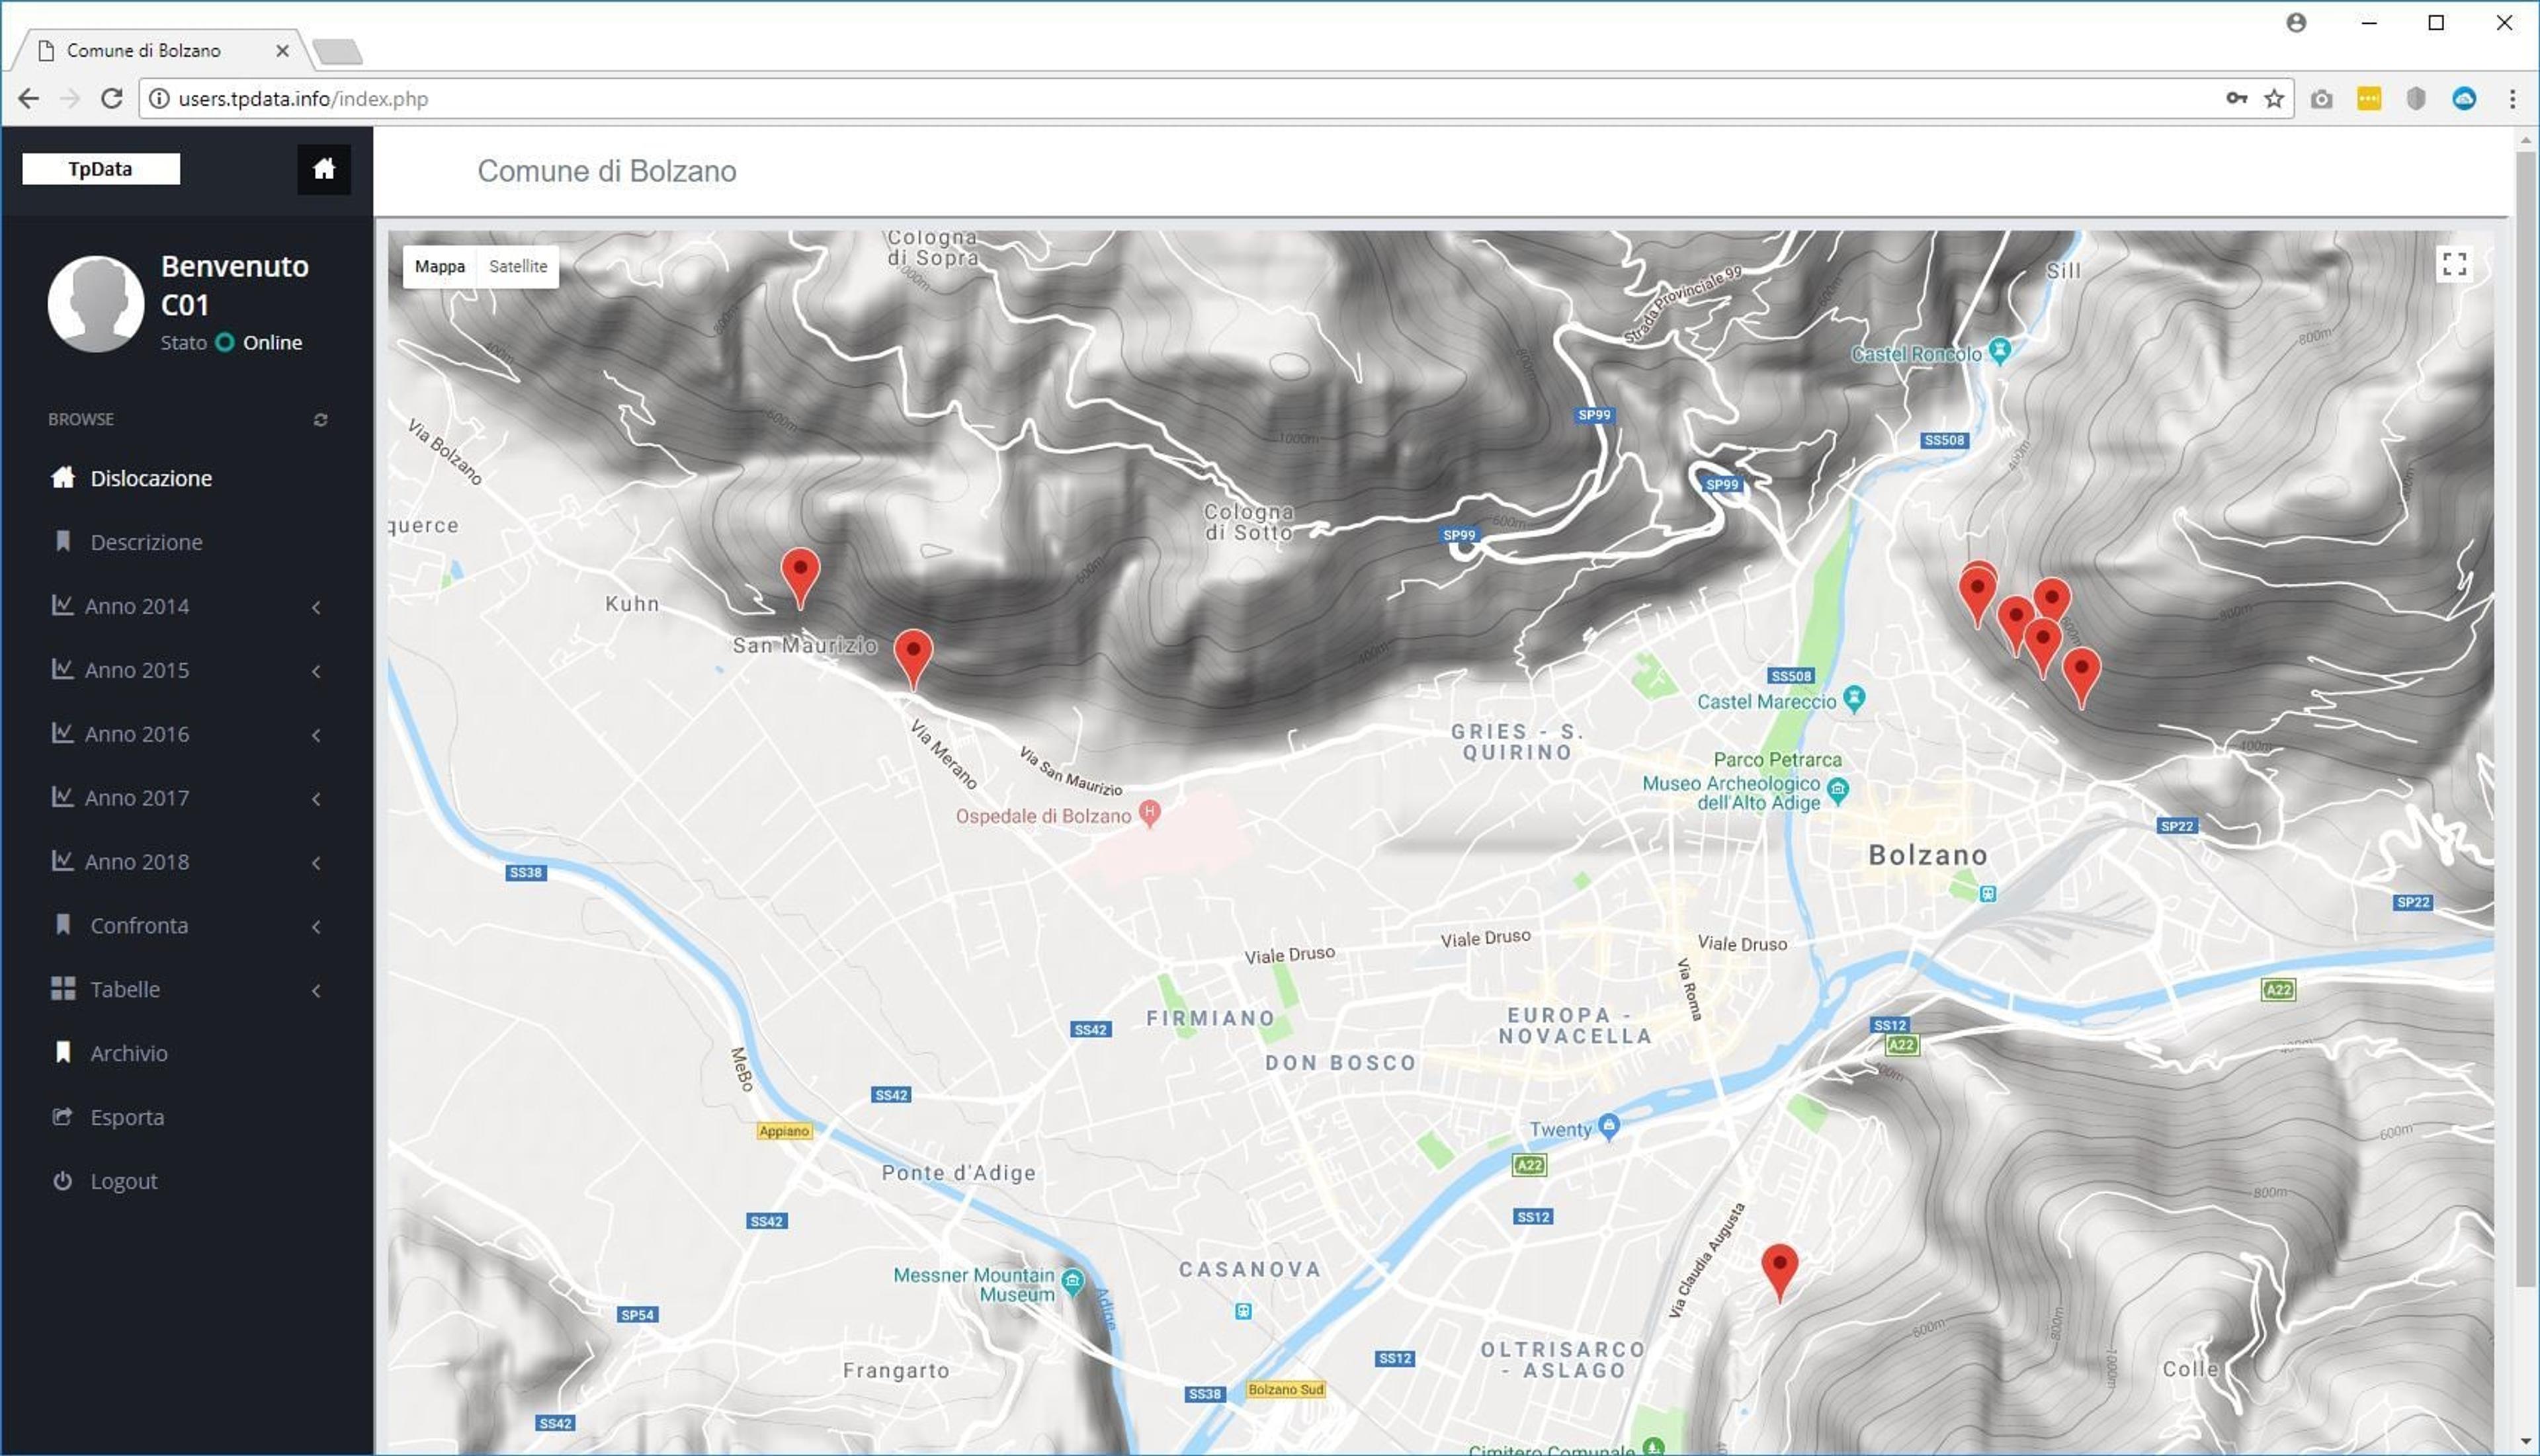Select the Mappa map type
The width and height of the screenshot is (2540, 1456).
coord(440,266)
